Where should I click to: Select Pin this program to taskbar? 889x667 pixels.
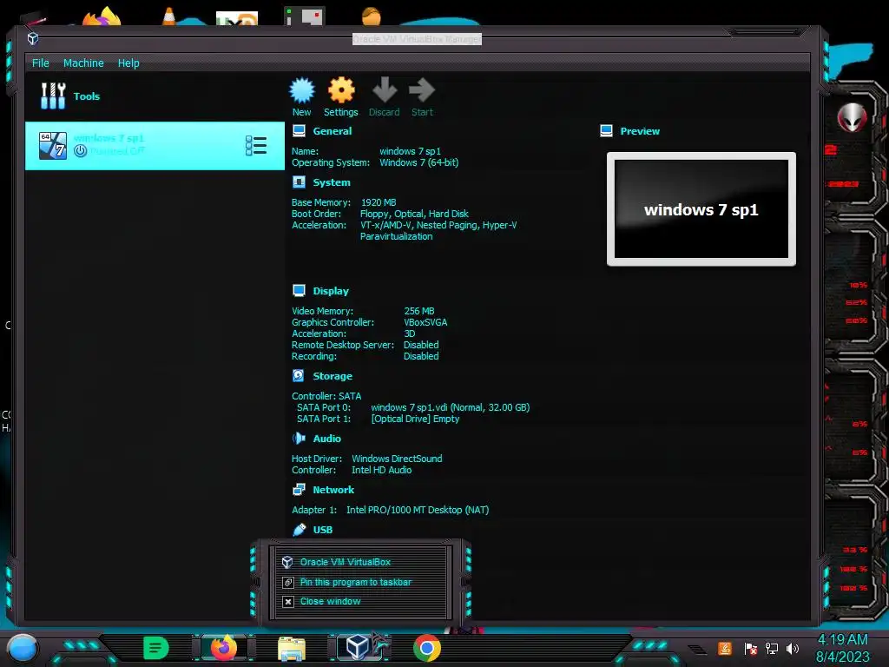tap(355, 582)
